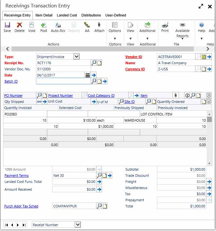Image resolution: width=216 pixels, height=231 pixels.
Task: Select the PO2083 cell in the grid
Action: pos(25,114)
